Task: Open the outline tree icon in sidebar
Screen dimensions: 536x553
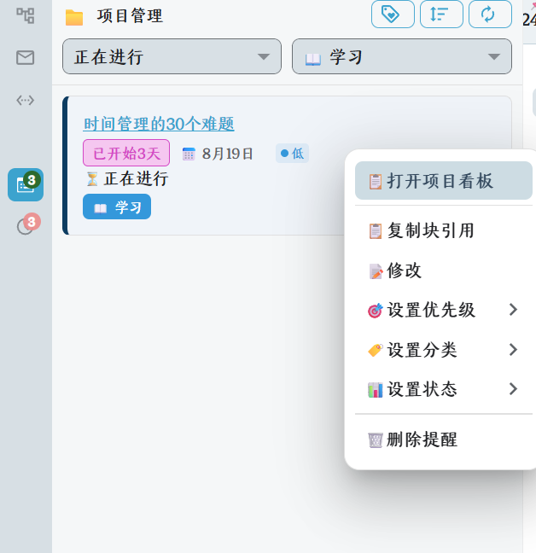Action: click(x=26, y=16)
